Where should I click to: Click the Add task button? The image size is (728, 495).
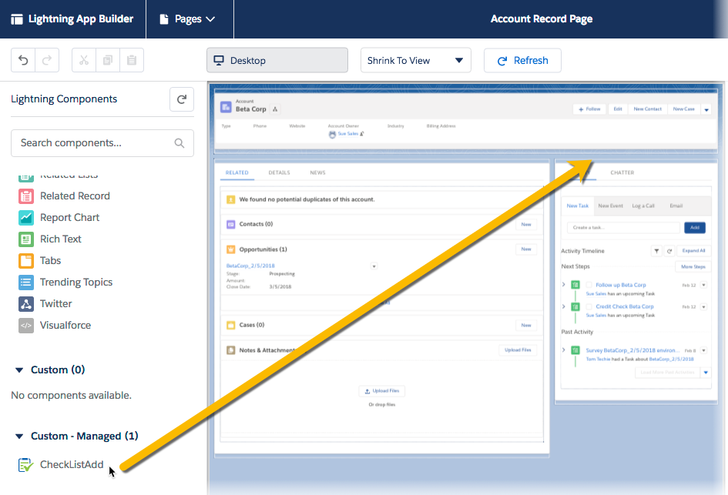point(695,228)
